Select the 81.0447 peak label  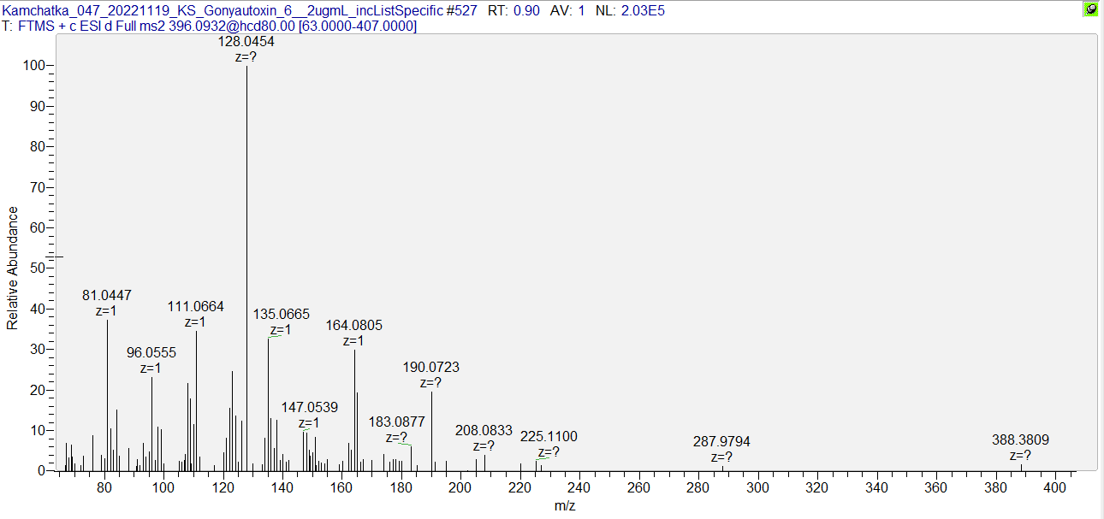tap(107, 295)
